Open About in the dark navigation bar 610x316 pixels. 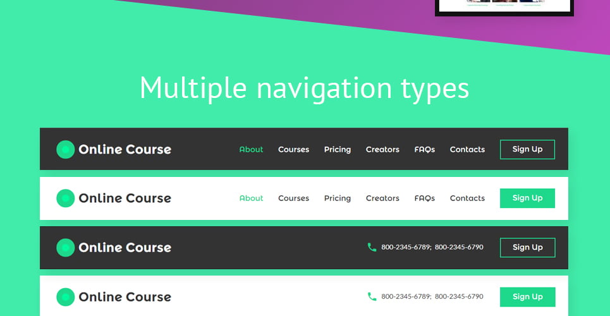(x=252, y=149)
